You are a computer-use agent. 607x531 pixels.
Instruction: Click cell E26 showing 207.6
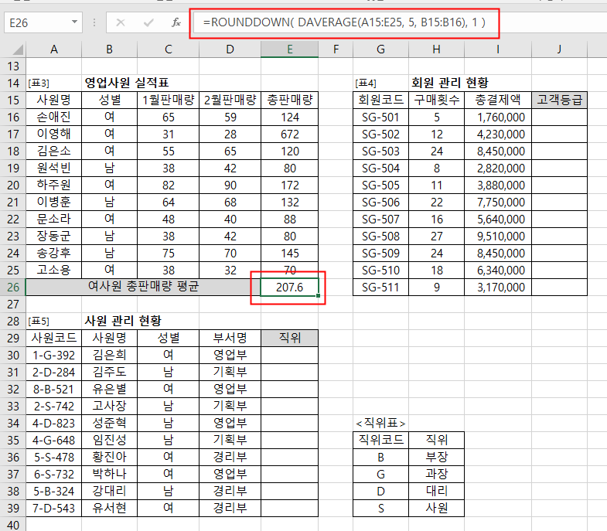pyautogui.click(x=289, y=288)
